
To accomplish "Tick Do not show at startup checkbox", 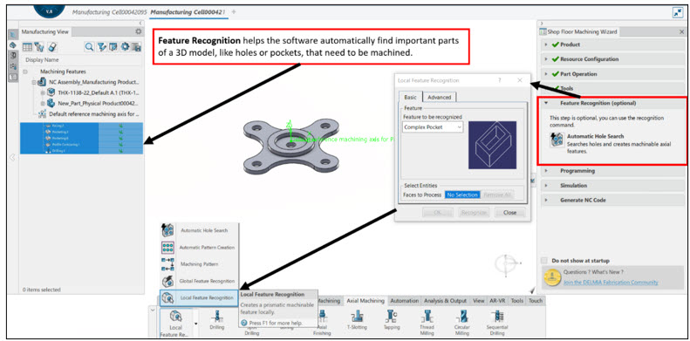I will (x=545, y=261).
